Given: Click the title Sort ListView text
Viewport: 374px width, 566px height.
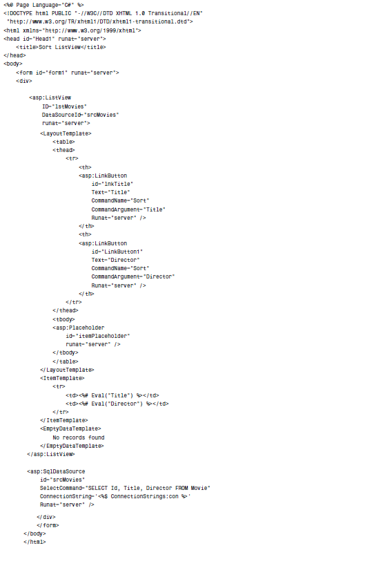Looking at the screenshot, I should click(x=61, y=47).
